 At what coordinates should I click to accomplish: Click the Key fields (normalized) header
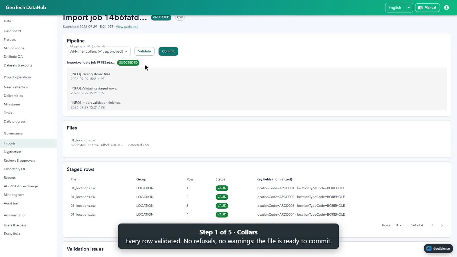274,179
